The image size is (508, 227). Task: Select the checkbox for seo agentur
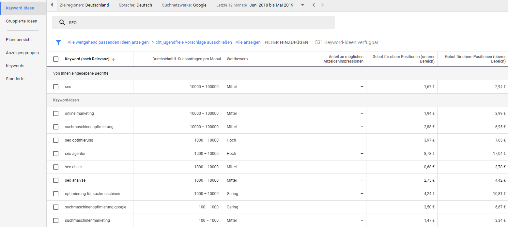(56, 154)
